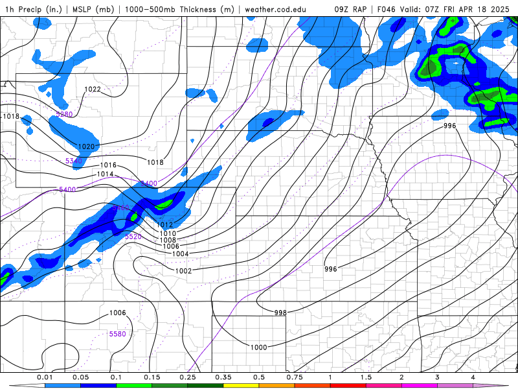Select the 'F046' forecast hour text

pyautogui.click(x=386, y=9)
